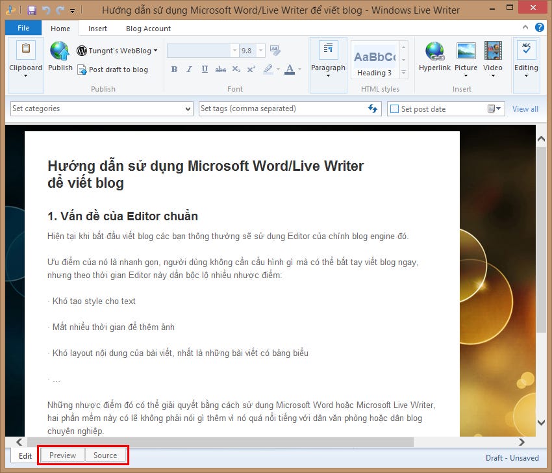Screen dimensions: 552x473
Task: Open the Blog Account ribbon tab
Action: [148, 29]
